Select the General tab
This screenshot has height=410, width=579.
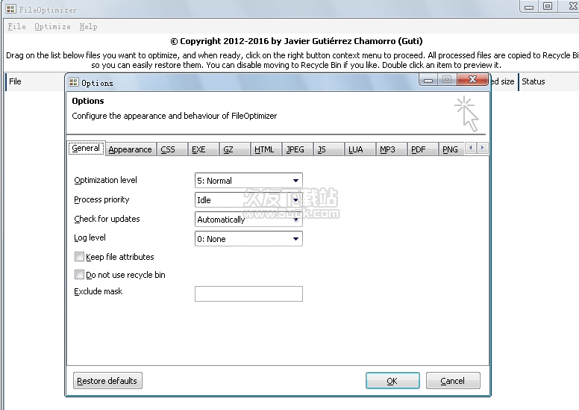[87, 149]
